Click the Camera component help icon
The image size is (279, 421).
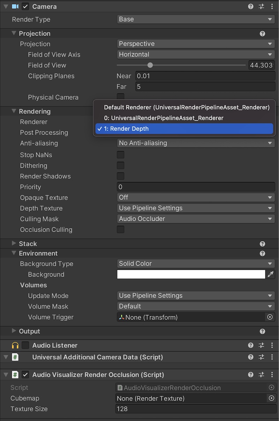[250, 7]
